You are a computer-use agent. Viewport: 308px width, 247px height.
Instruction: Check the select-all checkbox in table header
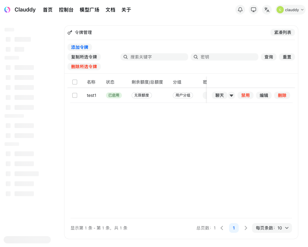pos(75,82)
